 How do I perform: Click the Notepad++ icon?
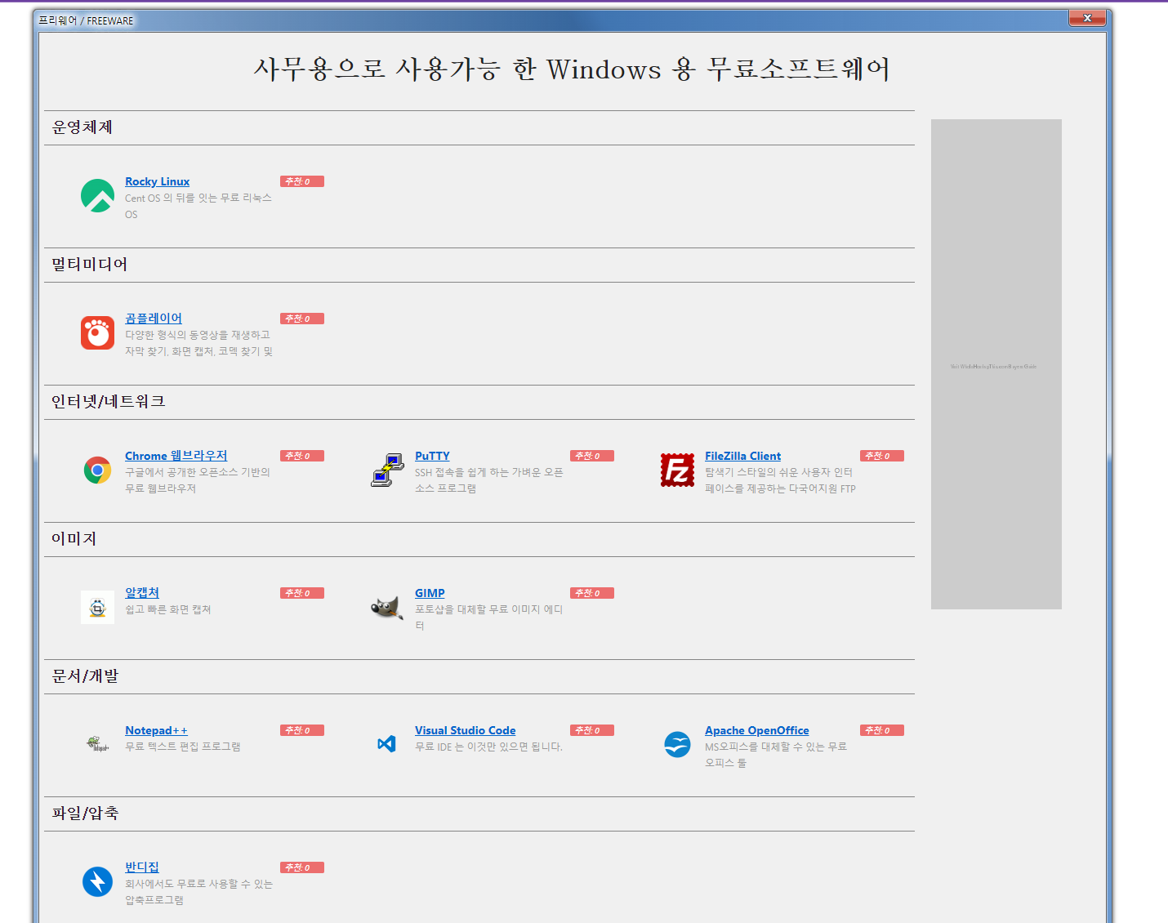[97, 744]
